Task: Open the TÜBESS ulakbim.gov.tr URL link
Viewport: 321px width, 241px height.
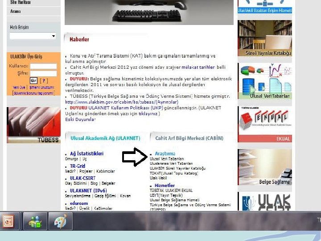Action: click(122, 102)
